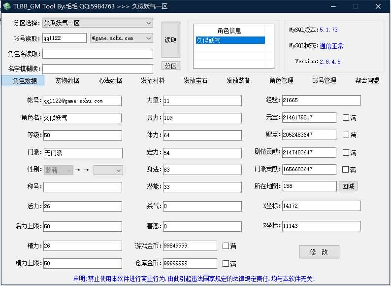Click the 回城 button

(348, 186)
